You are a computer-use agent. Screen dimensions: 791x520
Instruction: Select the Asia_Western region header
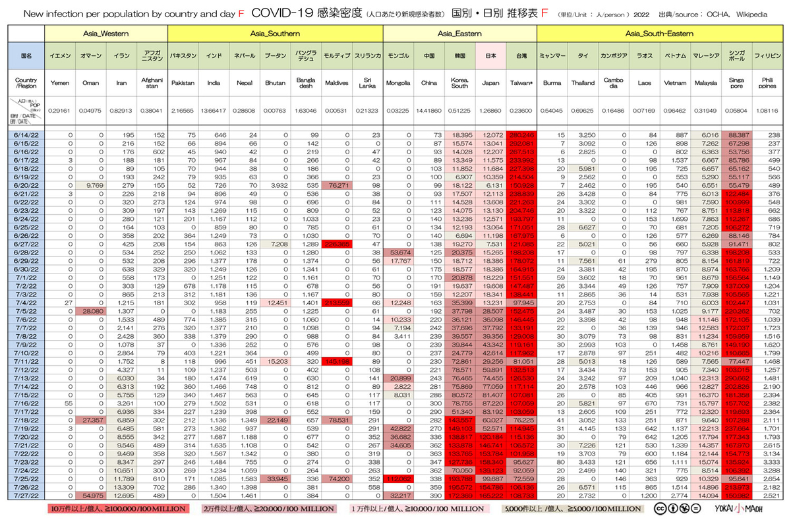(106, 33)
